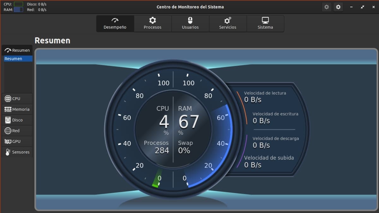Select the Sistema tab

coord(265,24)
